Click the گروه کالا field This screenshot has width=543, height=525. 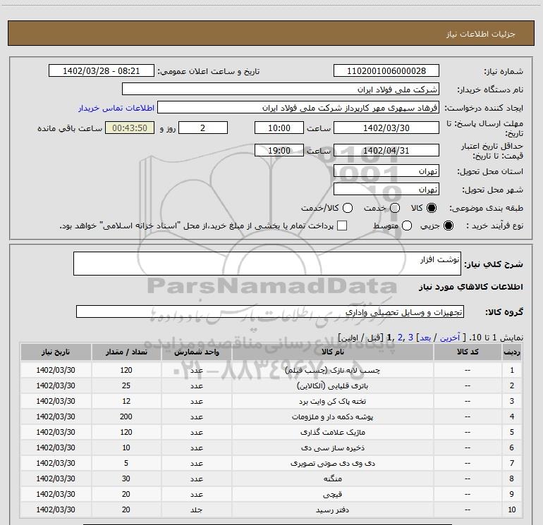[270, 311]
